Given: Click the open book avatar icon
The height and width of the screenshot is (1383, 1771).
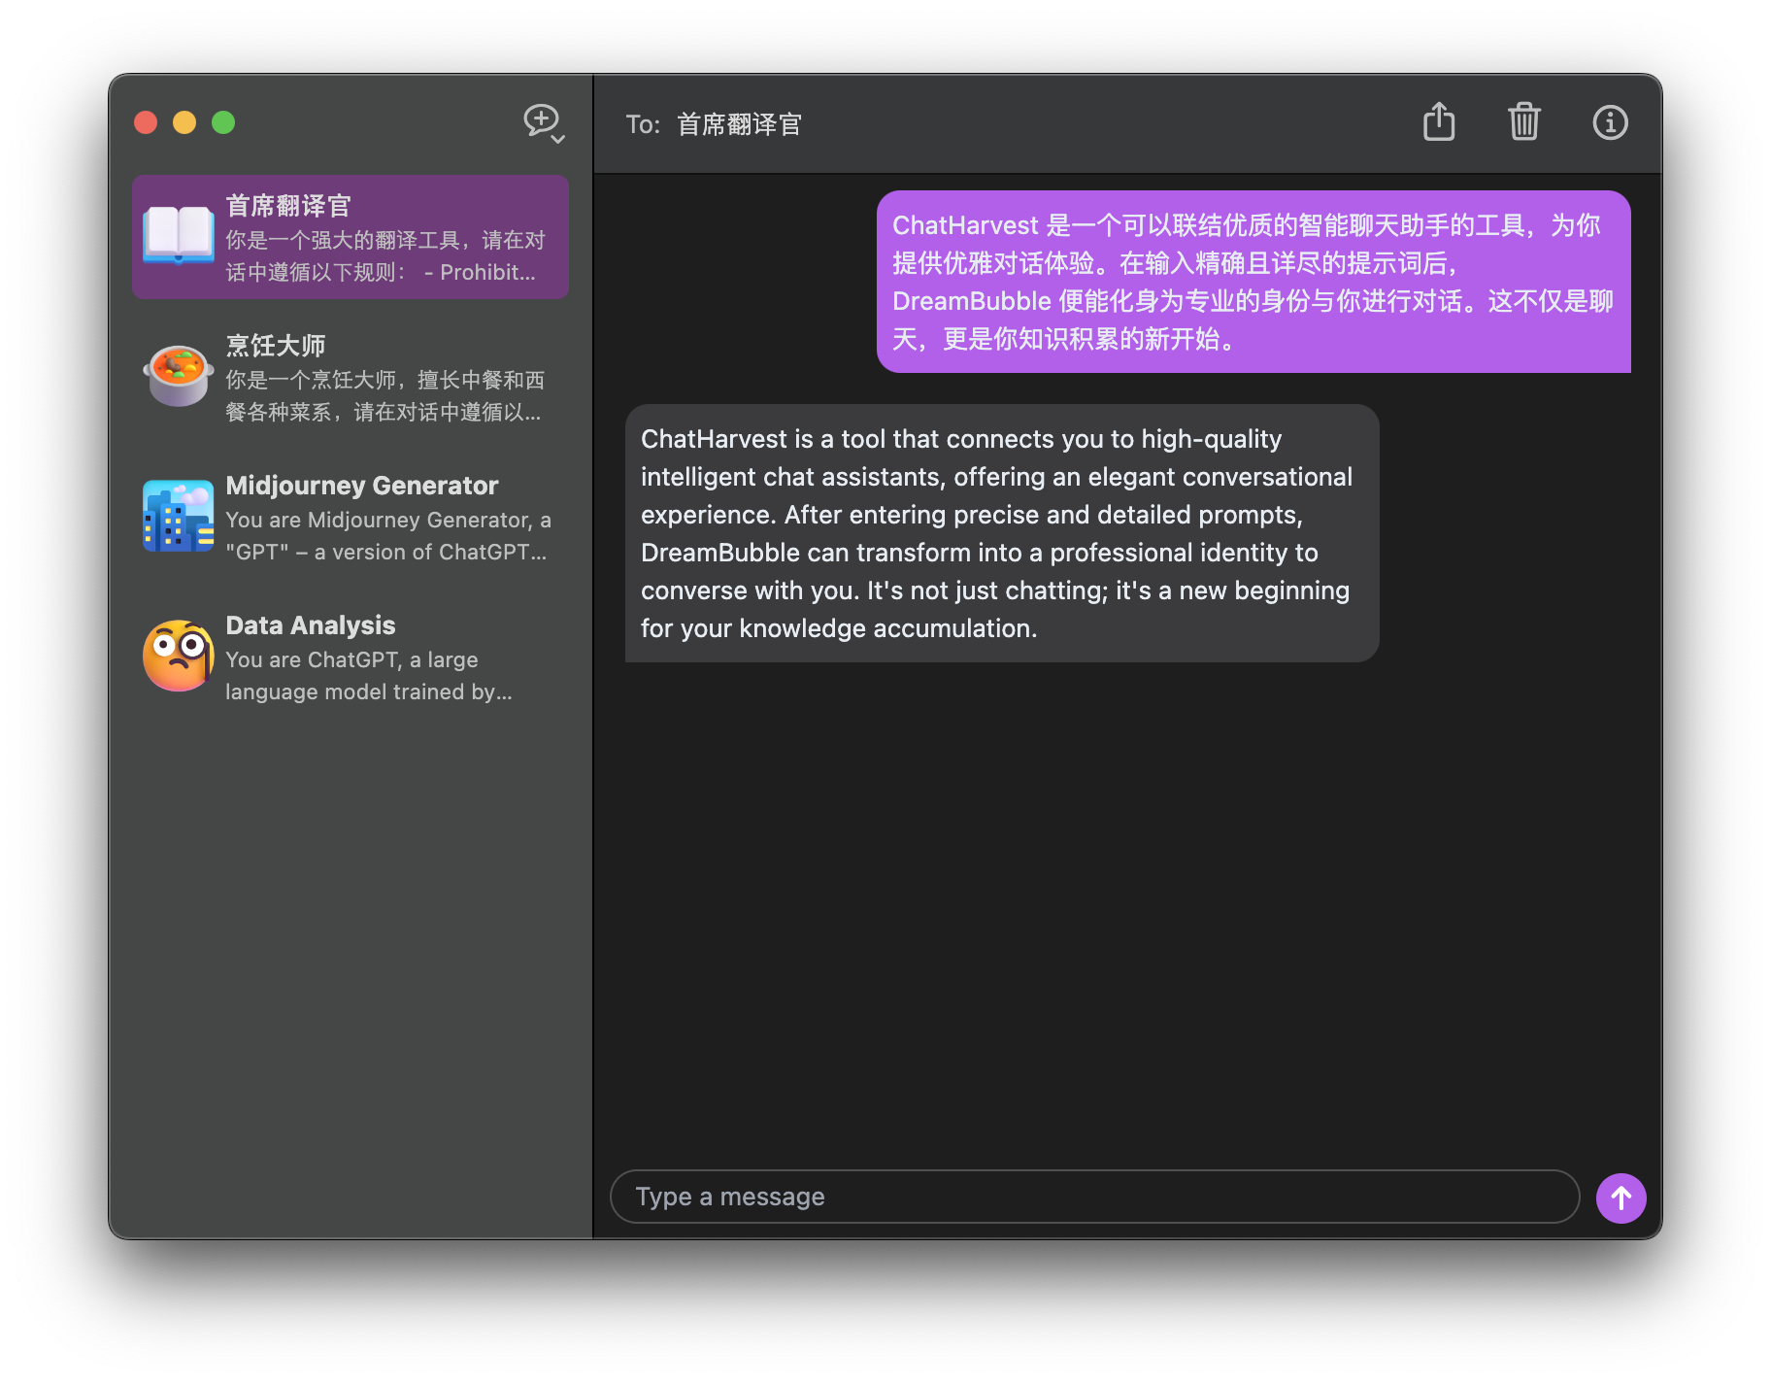Looking at the screenshot, I should coord(179,236).
